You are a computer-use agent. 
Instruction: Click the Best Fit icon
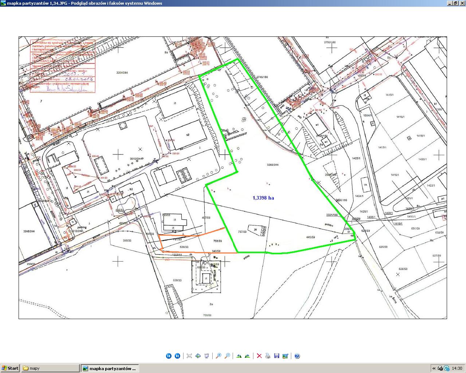pos(189,356)
